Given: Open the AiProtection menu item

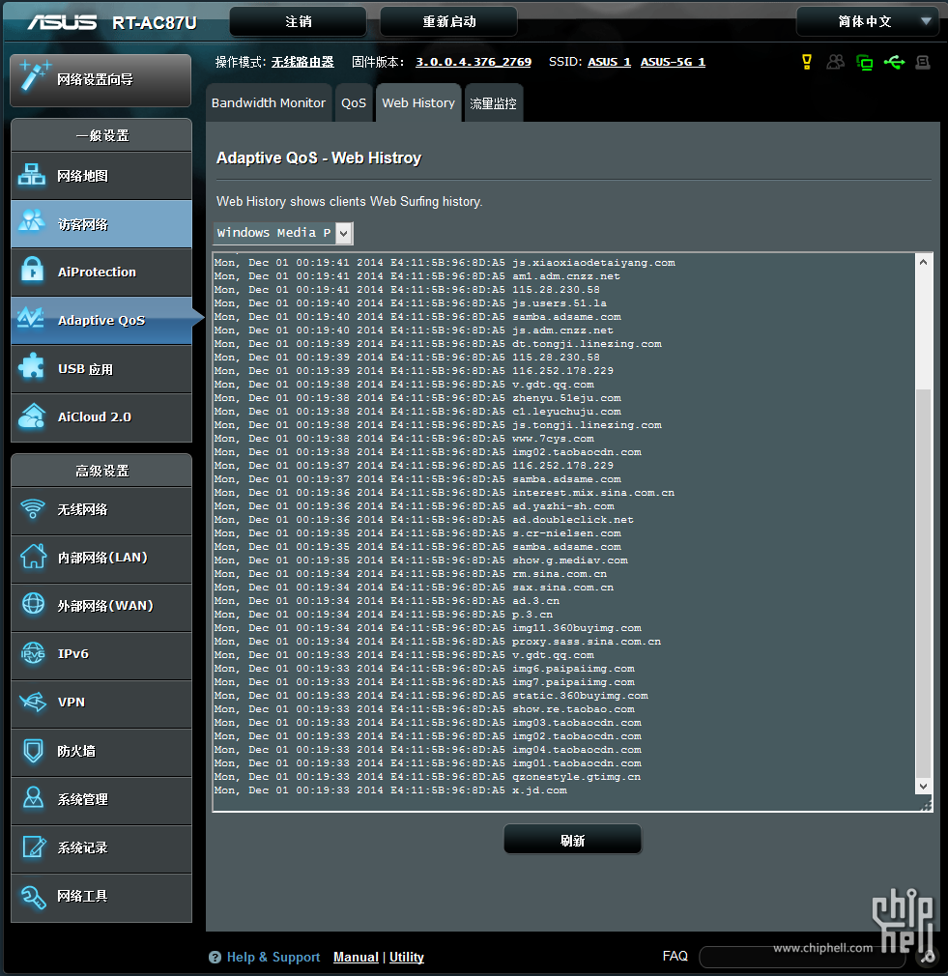Looking at the screenshot, I should point(101,272).
